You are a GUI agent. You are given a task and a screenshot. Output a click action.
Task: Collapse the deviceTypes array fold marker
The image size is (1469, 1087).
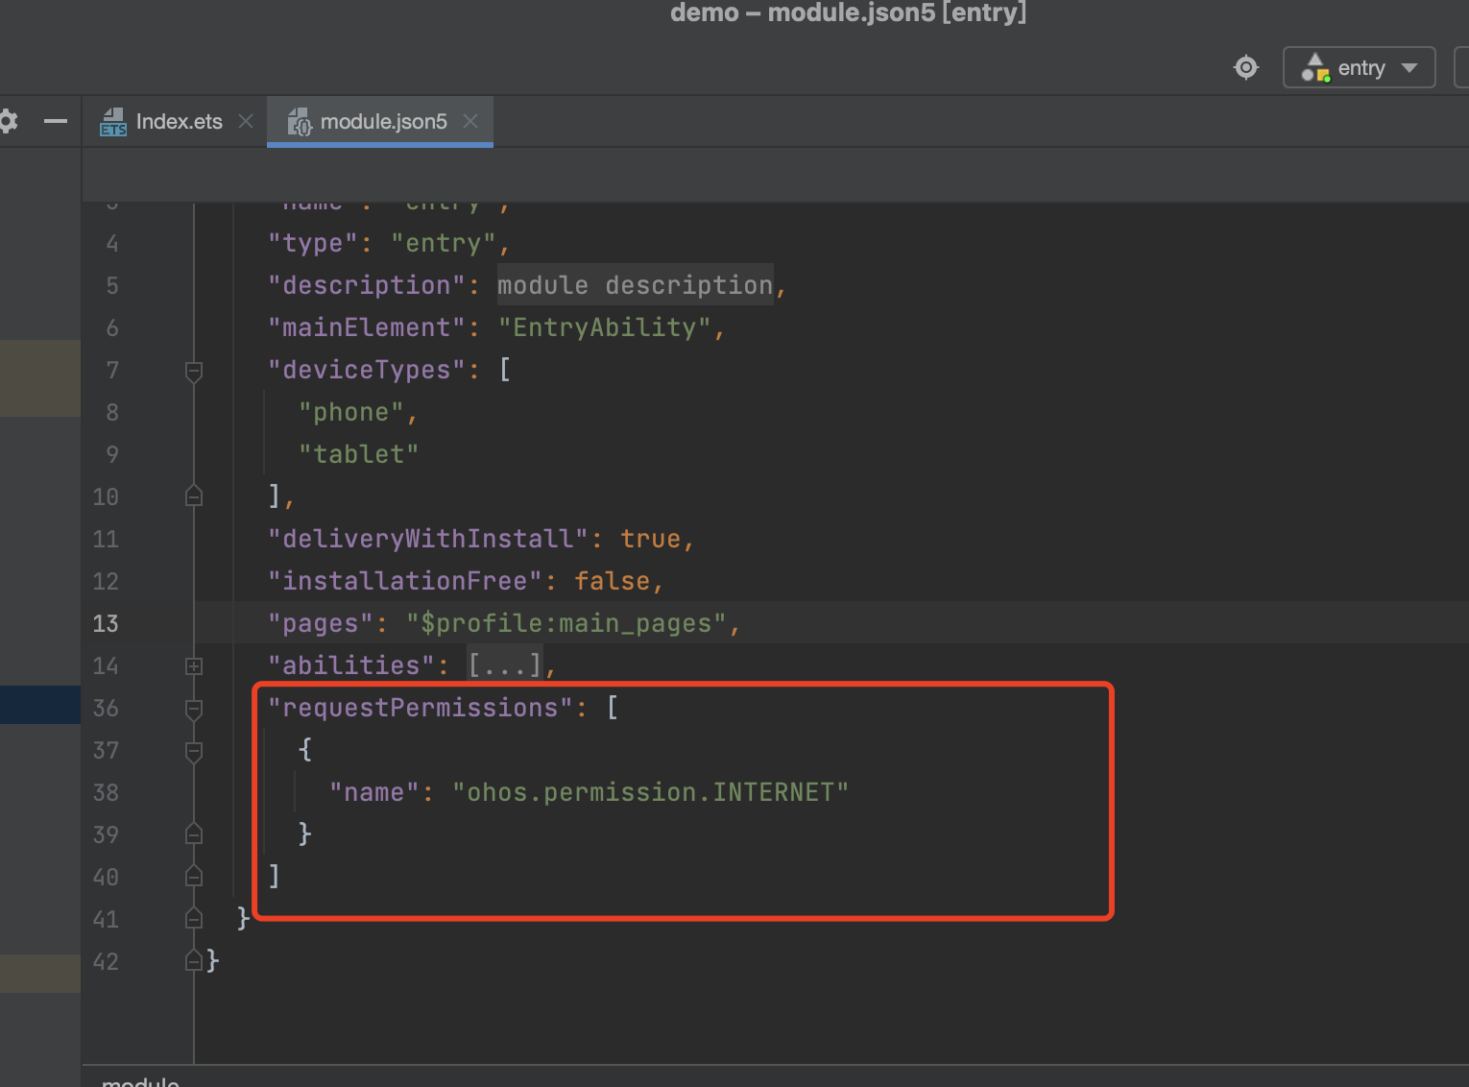tap(194, 371)
